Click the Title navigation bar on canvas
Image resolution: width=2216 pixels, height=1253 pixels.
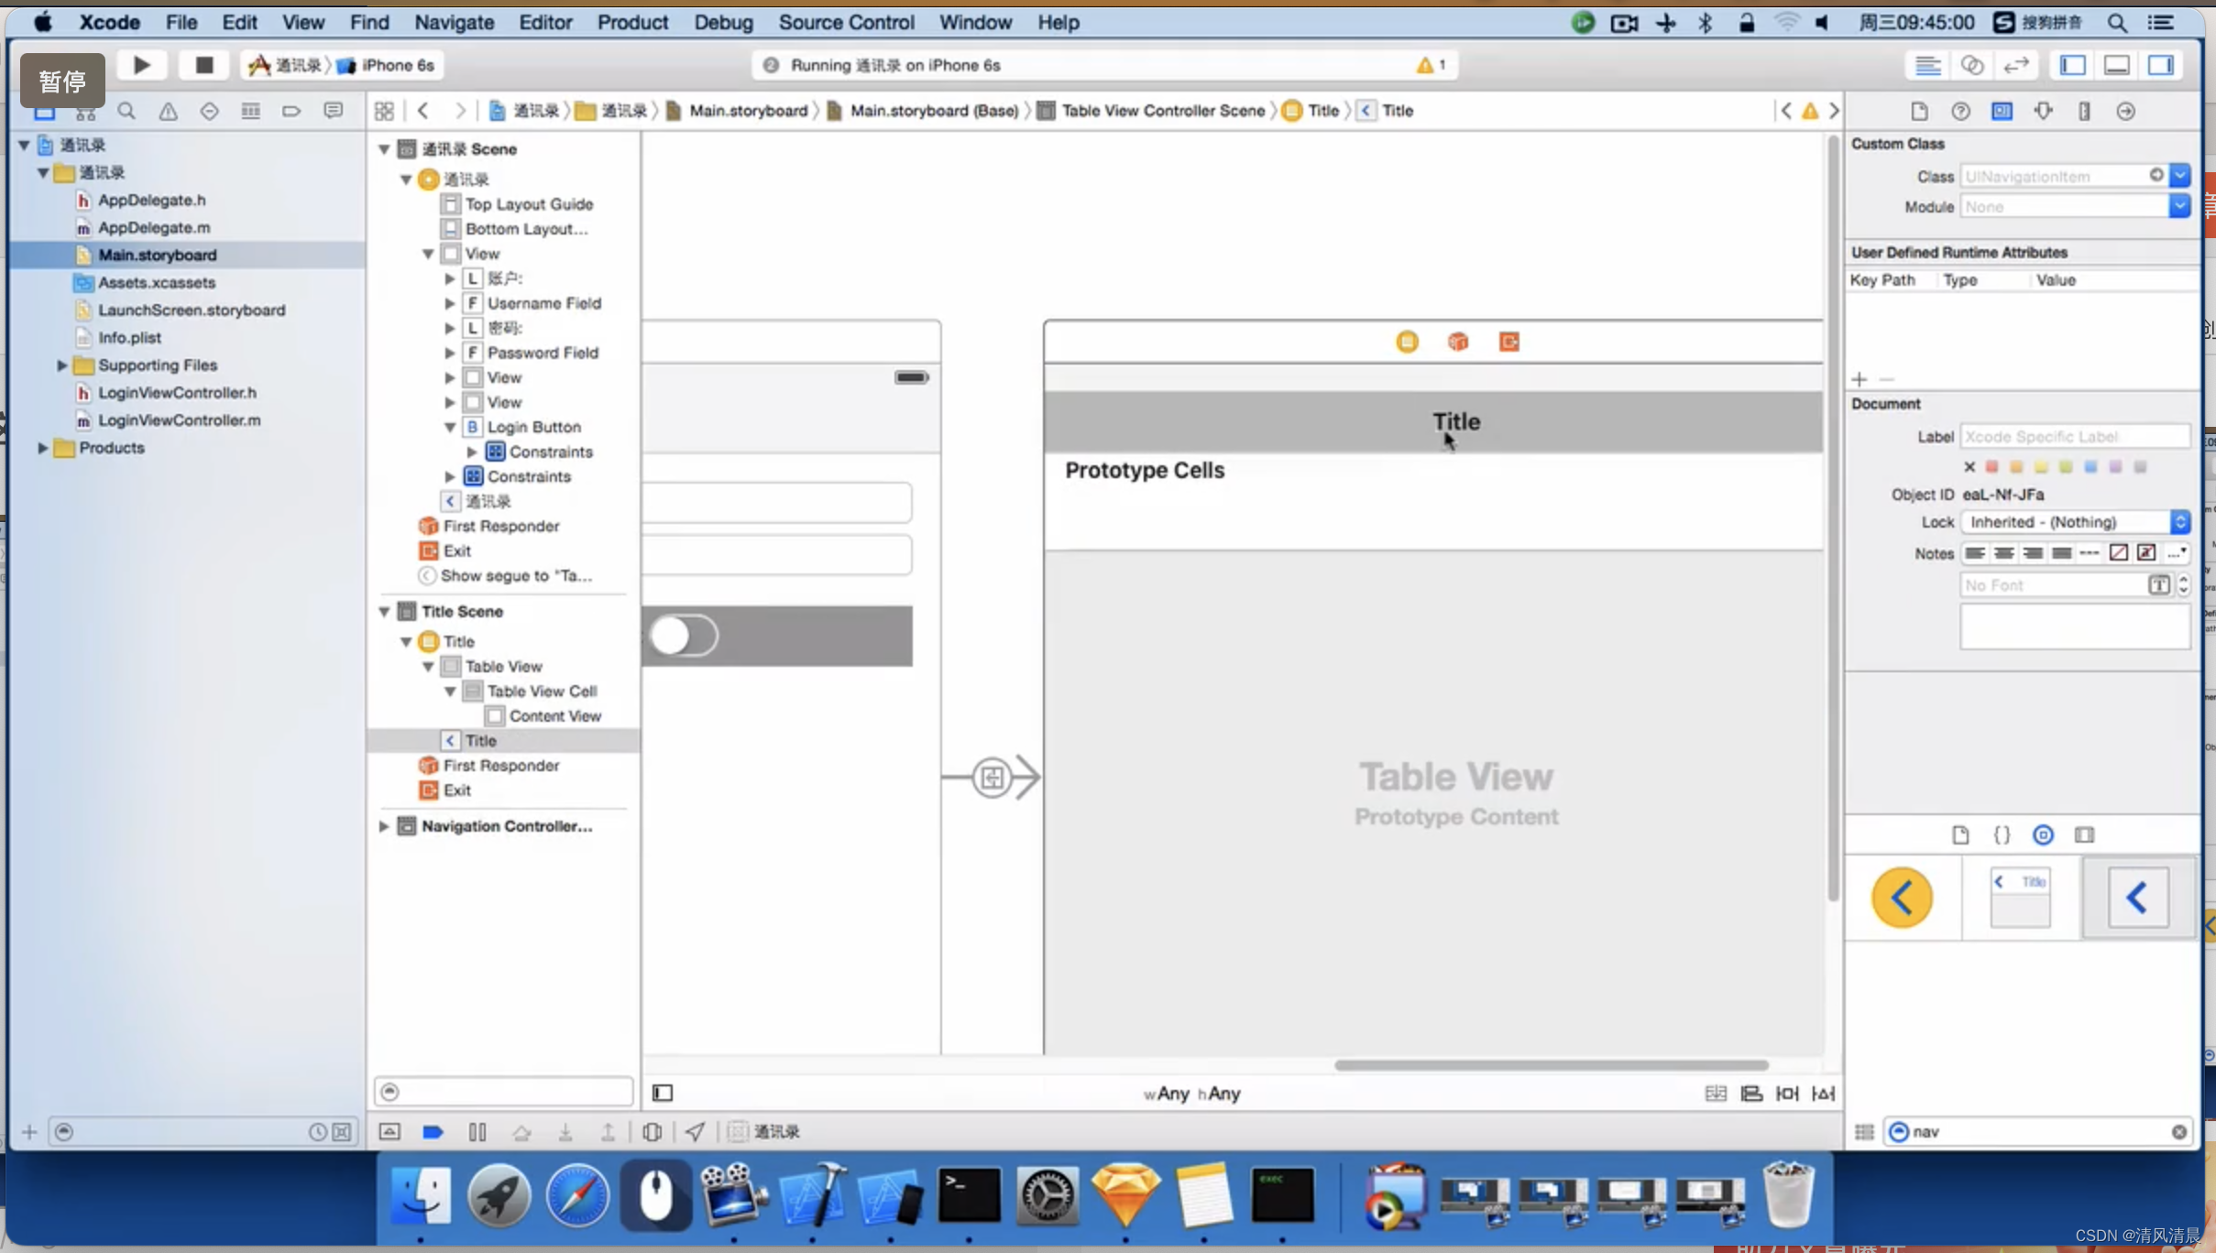(1433, 422)
